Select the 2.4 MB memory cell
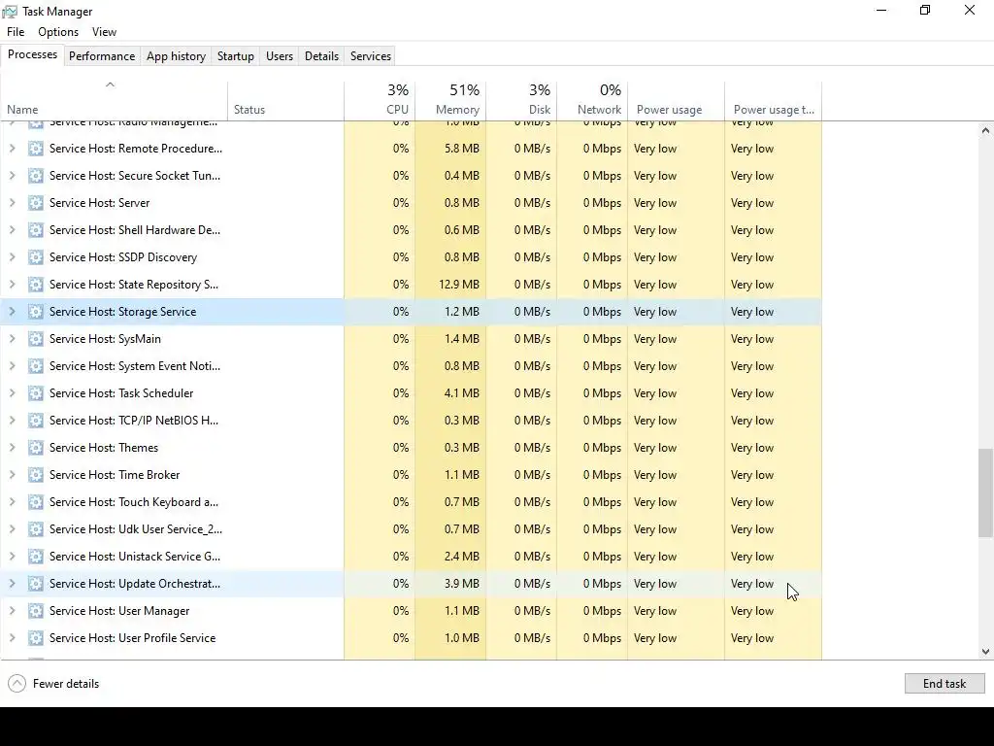This screenshot has height=746, width=994. [x=450, y=558]
